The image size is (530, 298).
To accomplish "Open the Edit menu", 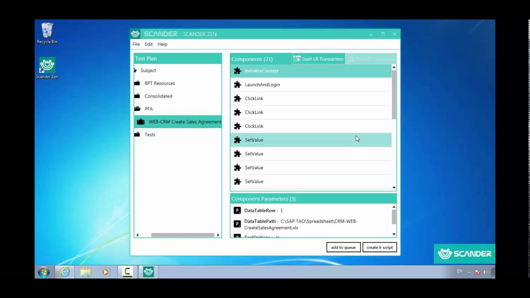I will (149, 44).
